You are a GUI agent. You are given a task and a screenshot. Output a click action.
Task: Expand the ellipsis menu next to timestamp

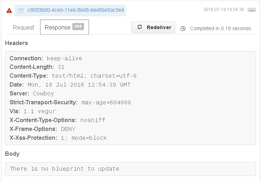point(251,10)
